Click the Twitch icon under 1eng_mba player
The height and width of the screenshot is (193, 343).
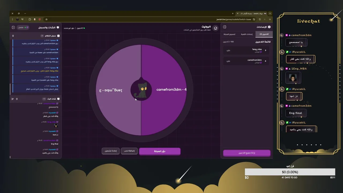pyautogui.click(x=261, y=52)
